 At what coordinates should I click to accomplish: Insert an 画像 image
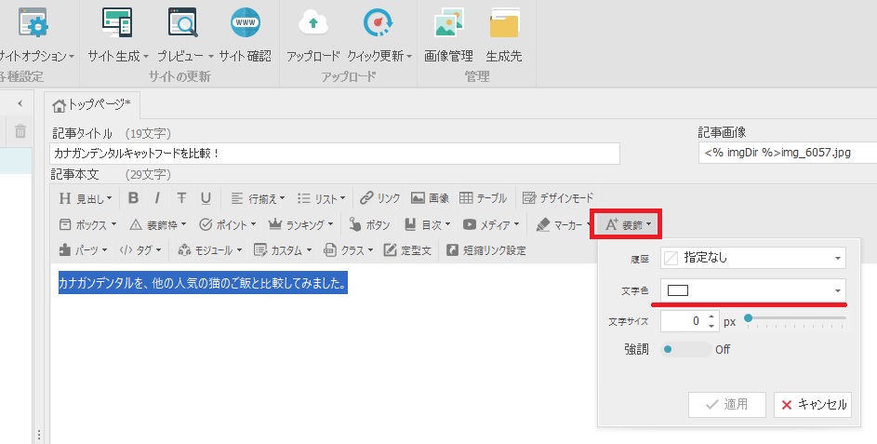click(430, 198)
